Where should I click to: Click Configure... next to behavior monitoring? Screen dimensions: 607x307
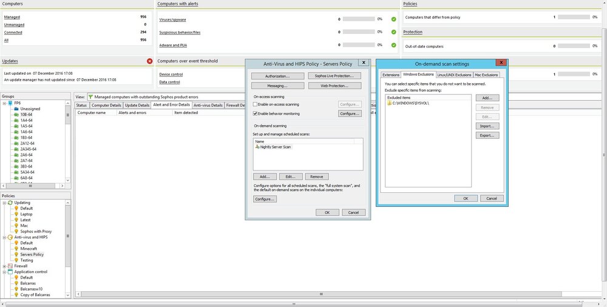(x=350, y=114)
